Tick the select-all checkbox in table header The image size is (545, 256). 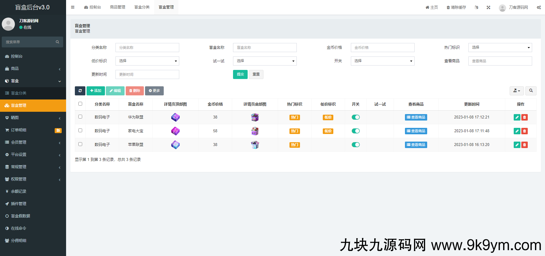tap(80, 104)
